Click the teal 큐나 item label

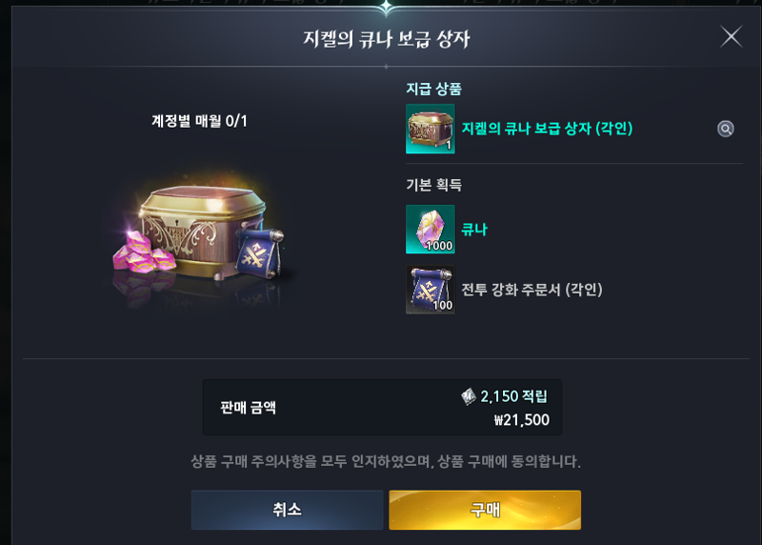(x=473, y=229)
